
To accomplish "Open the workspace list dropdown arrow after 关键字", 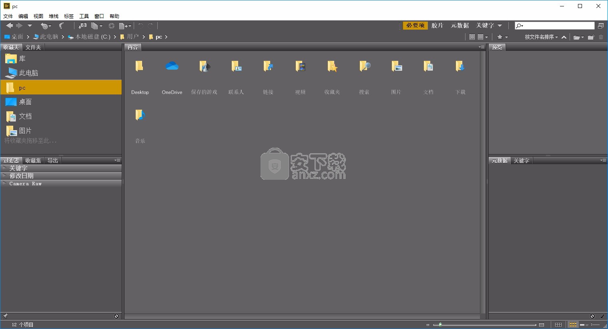I will point(500,26).
